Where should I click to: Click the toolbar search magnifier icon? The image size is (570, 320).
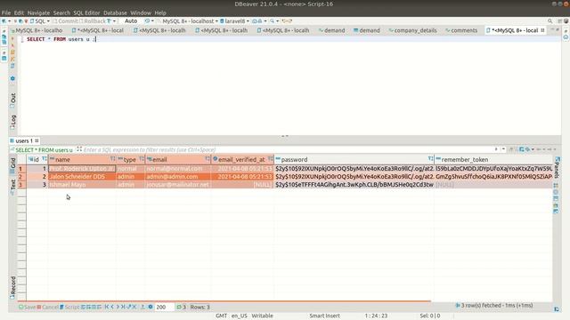(x=272, y=21)
